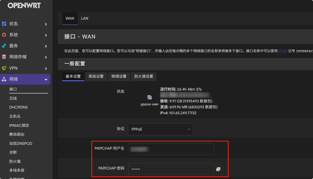Image resolution: width=313 pixels, height=179 pixels.
Task: Click the PAP/CHAP password field
Action: (x=171, y=169)
